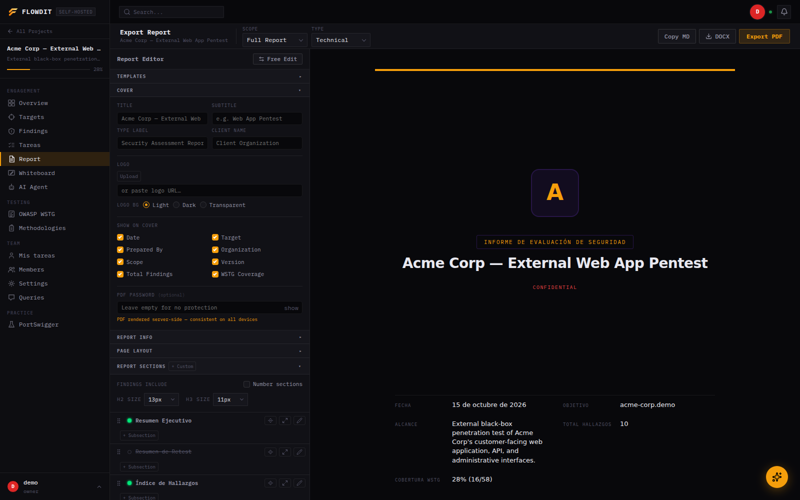Expand the Report Info section

[x=209, y=337]
